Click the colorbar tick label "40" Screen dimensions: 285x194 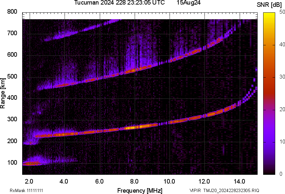[282, 45]
